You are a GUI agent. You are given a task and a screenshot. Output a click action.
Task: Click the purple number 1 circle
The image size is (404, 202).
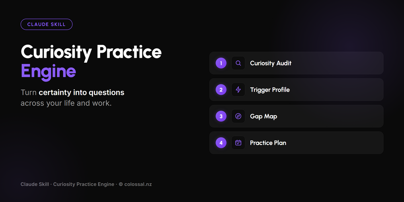click(221, 63)
